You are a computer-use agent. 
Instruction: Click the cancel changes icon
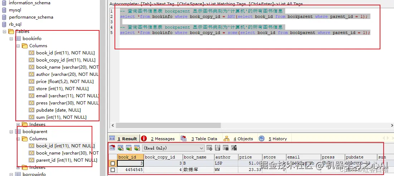click(x=234, y=148)
